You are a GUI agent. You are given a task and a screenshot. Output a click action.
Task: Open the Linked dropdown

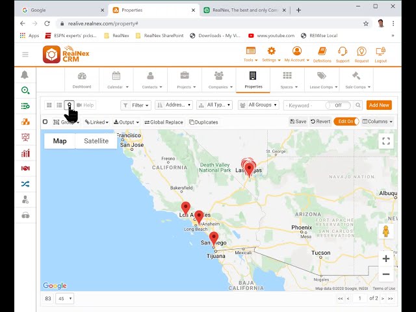(97, 122)
